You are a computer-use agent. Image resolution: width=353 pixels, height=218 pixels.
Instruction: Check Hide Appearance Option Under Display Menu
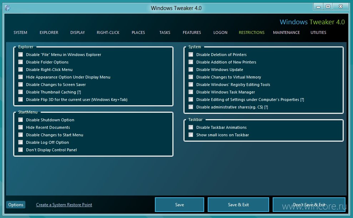pyautogui.click(x=20, y=77)
